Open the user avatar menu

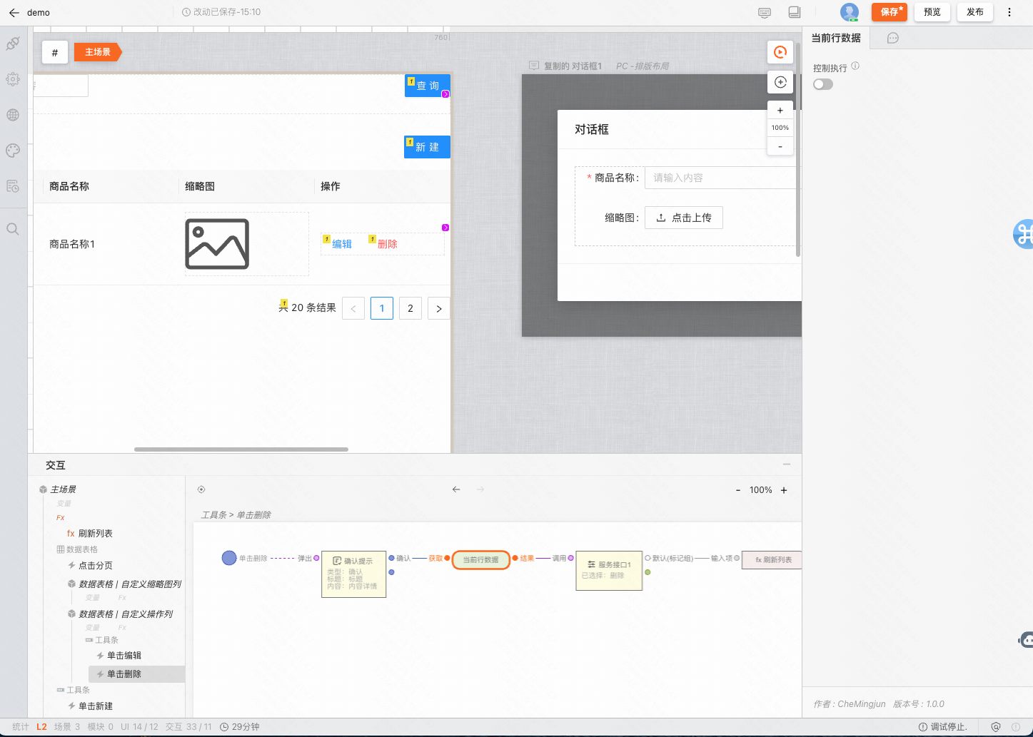pos(849,12)
